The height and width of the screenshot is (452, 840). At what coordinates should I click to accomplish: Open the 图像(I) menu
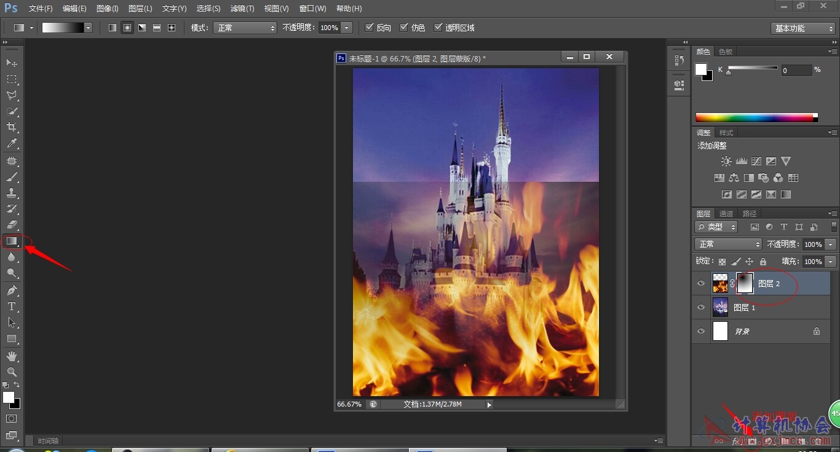tap(108, 9)
